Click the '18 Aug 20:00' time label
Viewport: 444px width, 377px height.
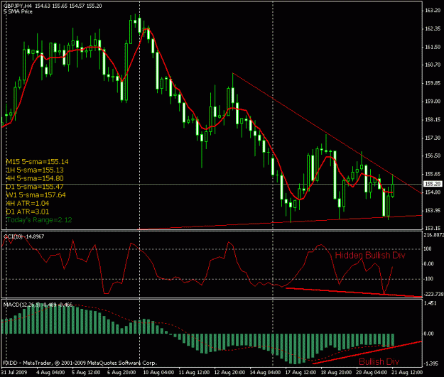coord(336,372)
